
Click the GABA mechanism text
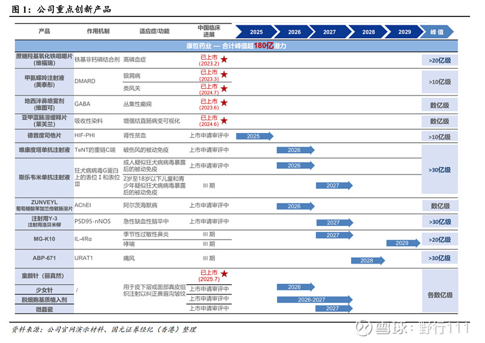(x=82, y=104)
